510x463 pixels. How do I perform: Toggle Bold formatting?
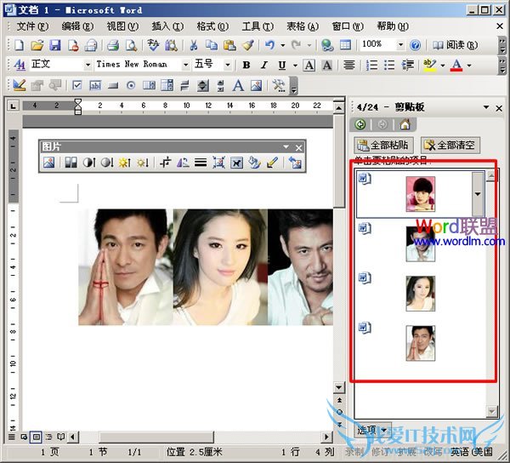tap(246, 65)
